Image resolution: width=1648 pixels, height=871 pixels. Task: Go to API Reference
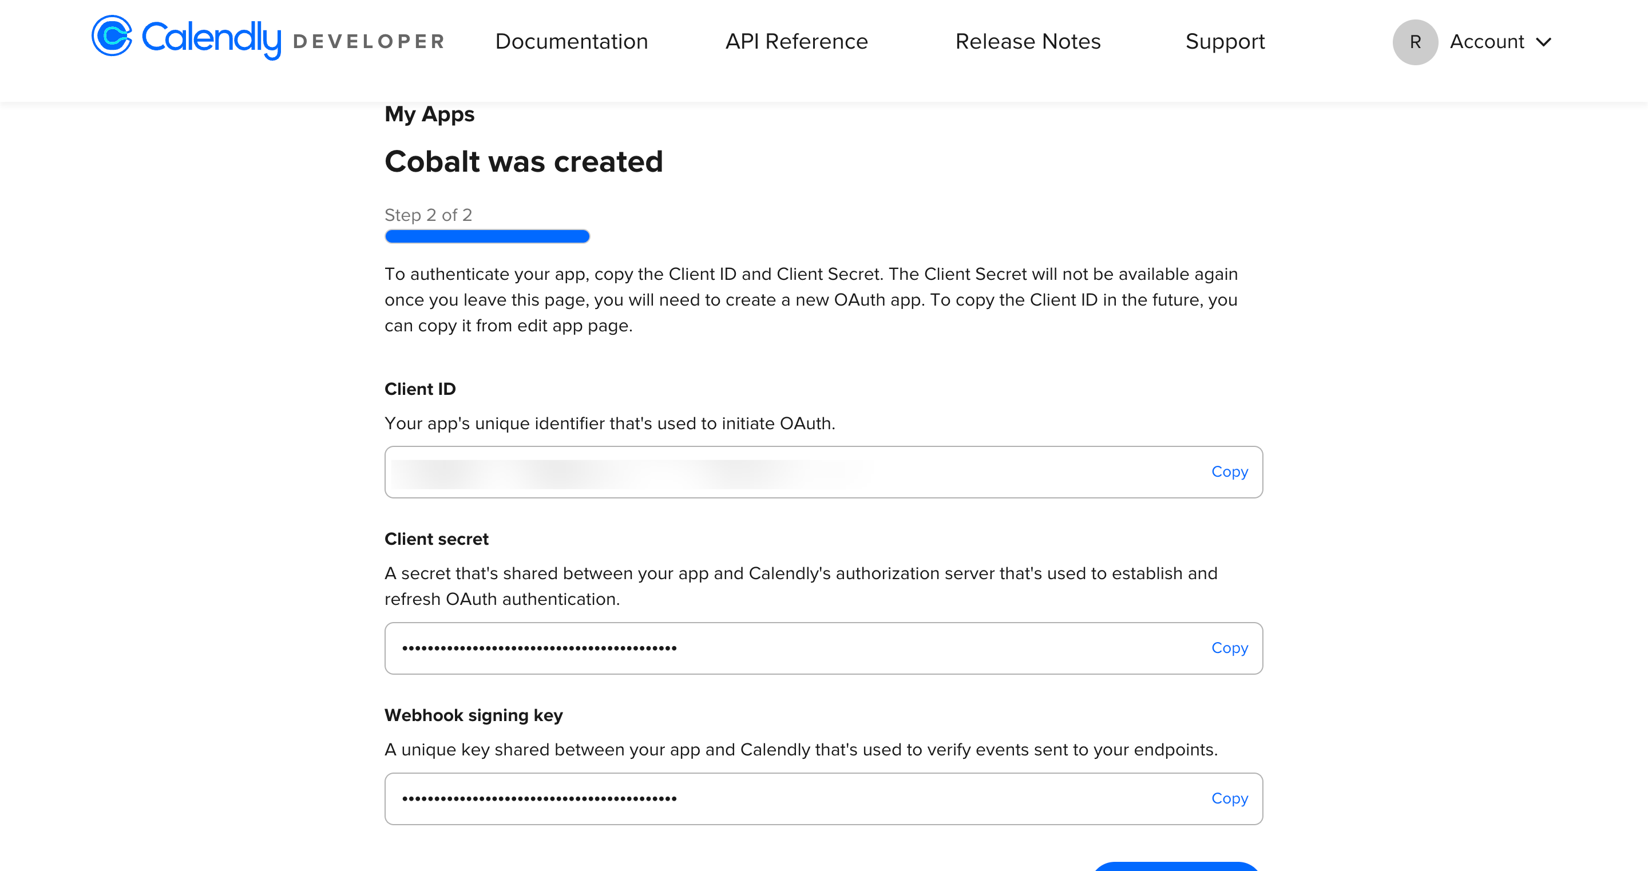point(797,42)
